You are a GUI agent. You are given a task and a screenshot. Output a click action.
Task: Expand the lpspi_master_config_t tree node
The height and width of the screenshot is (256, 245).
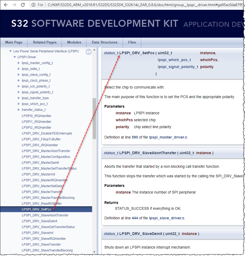coord(19,63)
